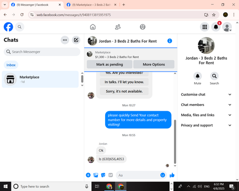Open Chrome three-dot menu
Image resolution: width=239 pixels, height=191 pixels.
[234, 15]
